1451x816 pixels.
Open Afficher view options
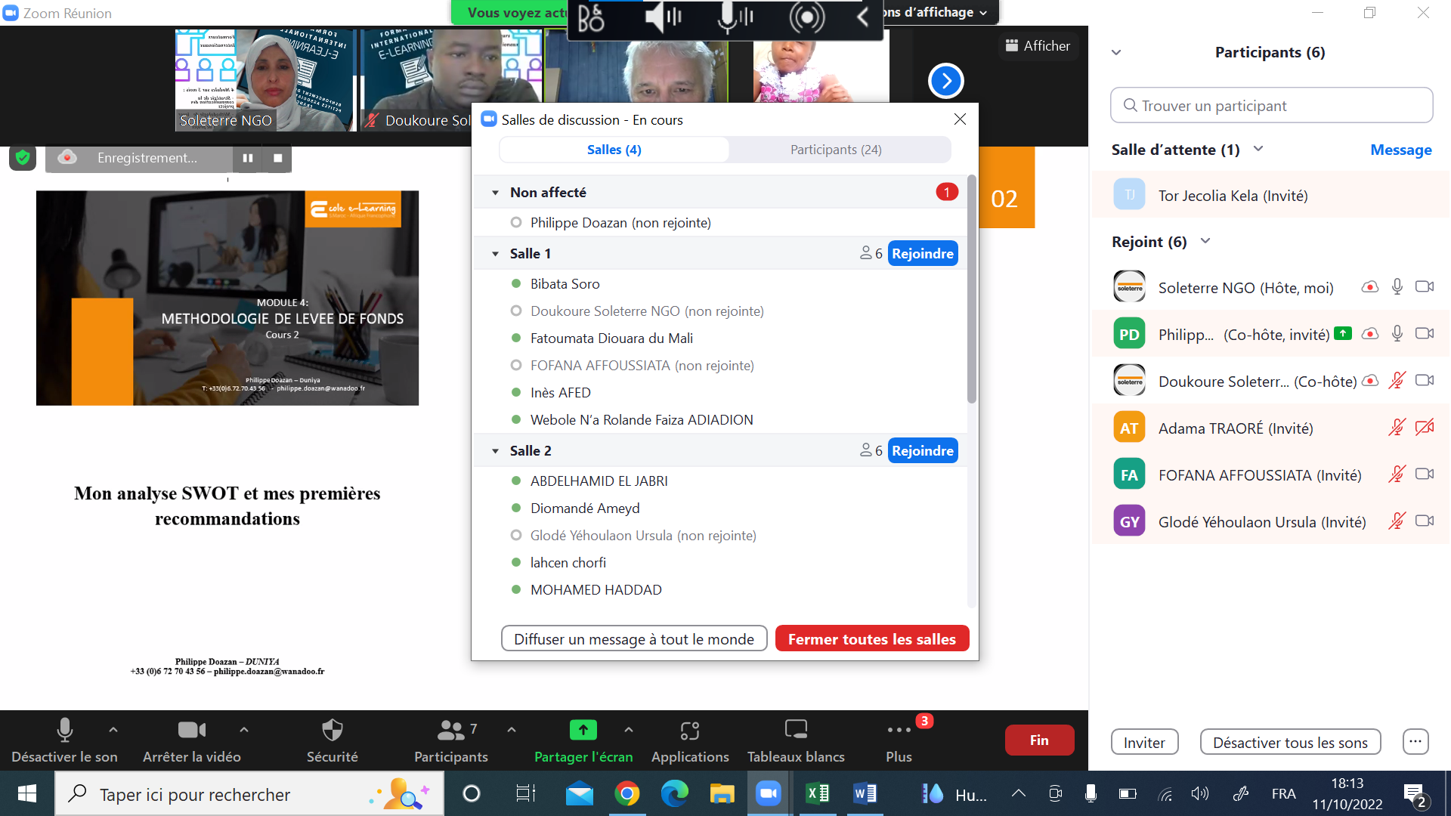pyautogui.click(x=1038, y=46)
